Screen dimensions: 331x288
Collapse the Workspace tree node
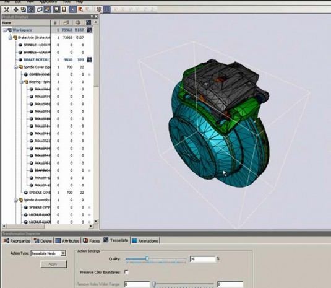(5, 30)
